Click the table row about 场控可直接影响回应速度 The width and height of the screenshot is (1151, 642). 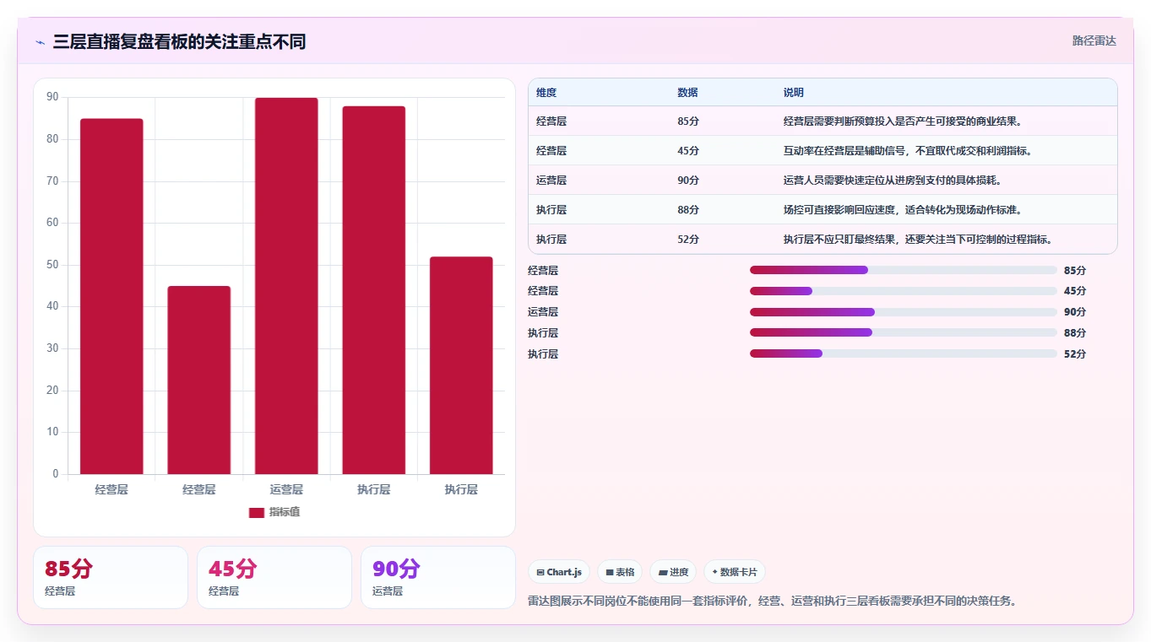point(823,209)
